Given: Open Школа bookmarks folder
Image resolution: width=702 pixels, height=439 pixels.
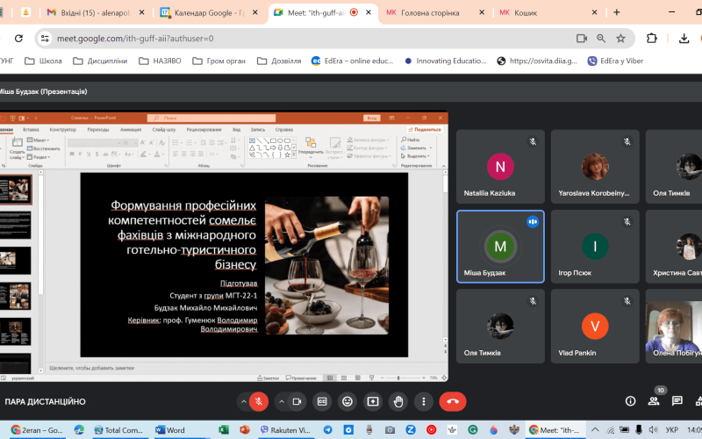Looking at the screenshot, I should pyautogui.click(x=43, y=61).
